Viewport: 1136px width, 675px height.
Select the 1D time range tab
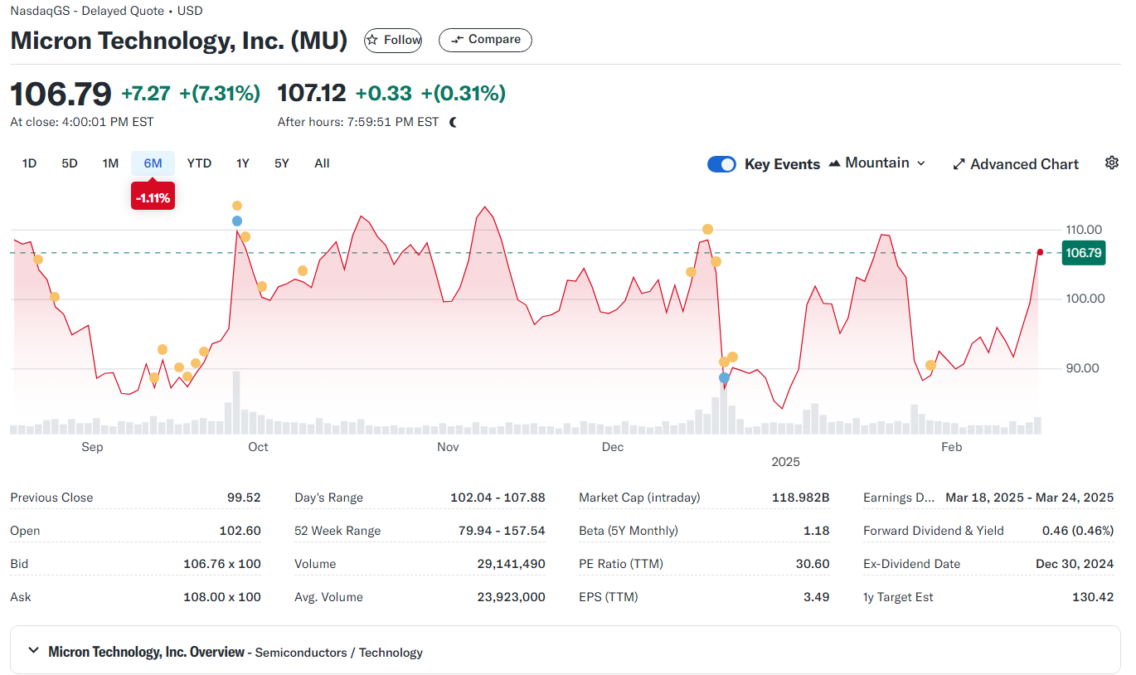tap(29, 163)
